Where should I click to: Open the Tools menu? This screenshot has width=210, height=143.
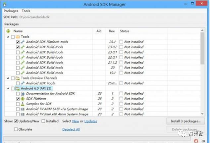(x=26, y=11)
